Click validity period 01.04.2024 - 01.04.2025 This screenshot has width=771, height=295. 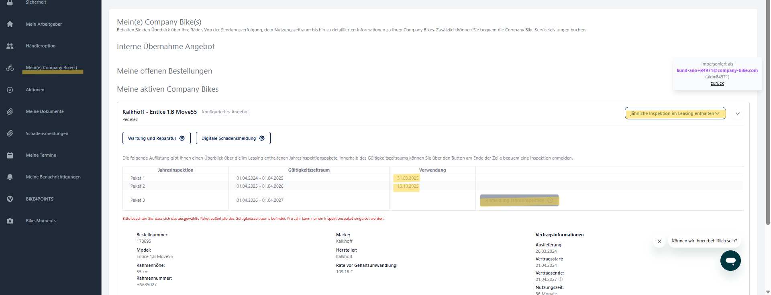click(260, 178)
